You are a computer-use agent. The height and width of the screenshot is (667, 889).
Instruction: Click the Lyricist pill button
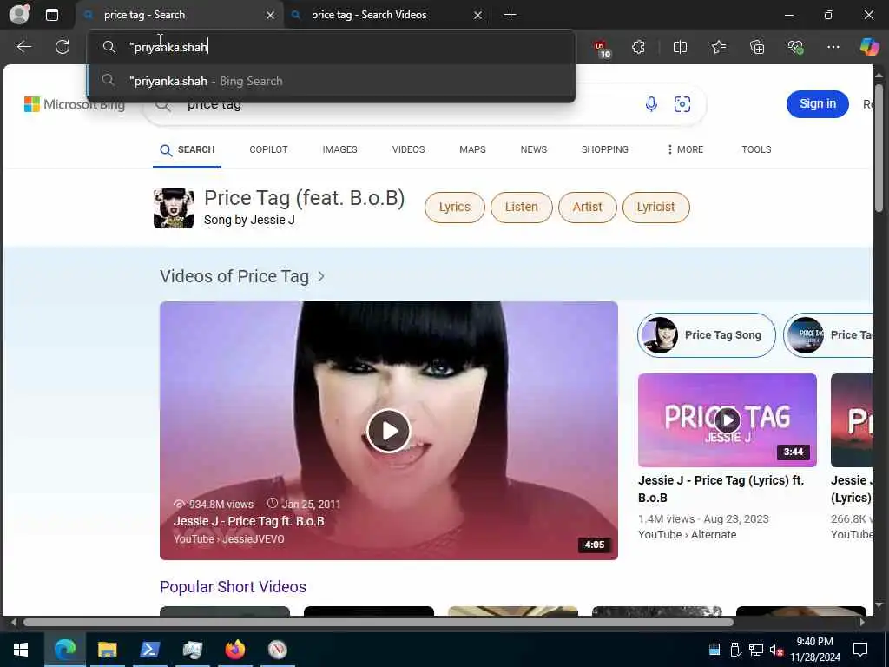coord(656,207)
